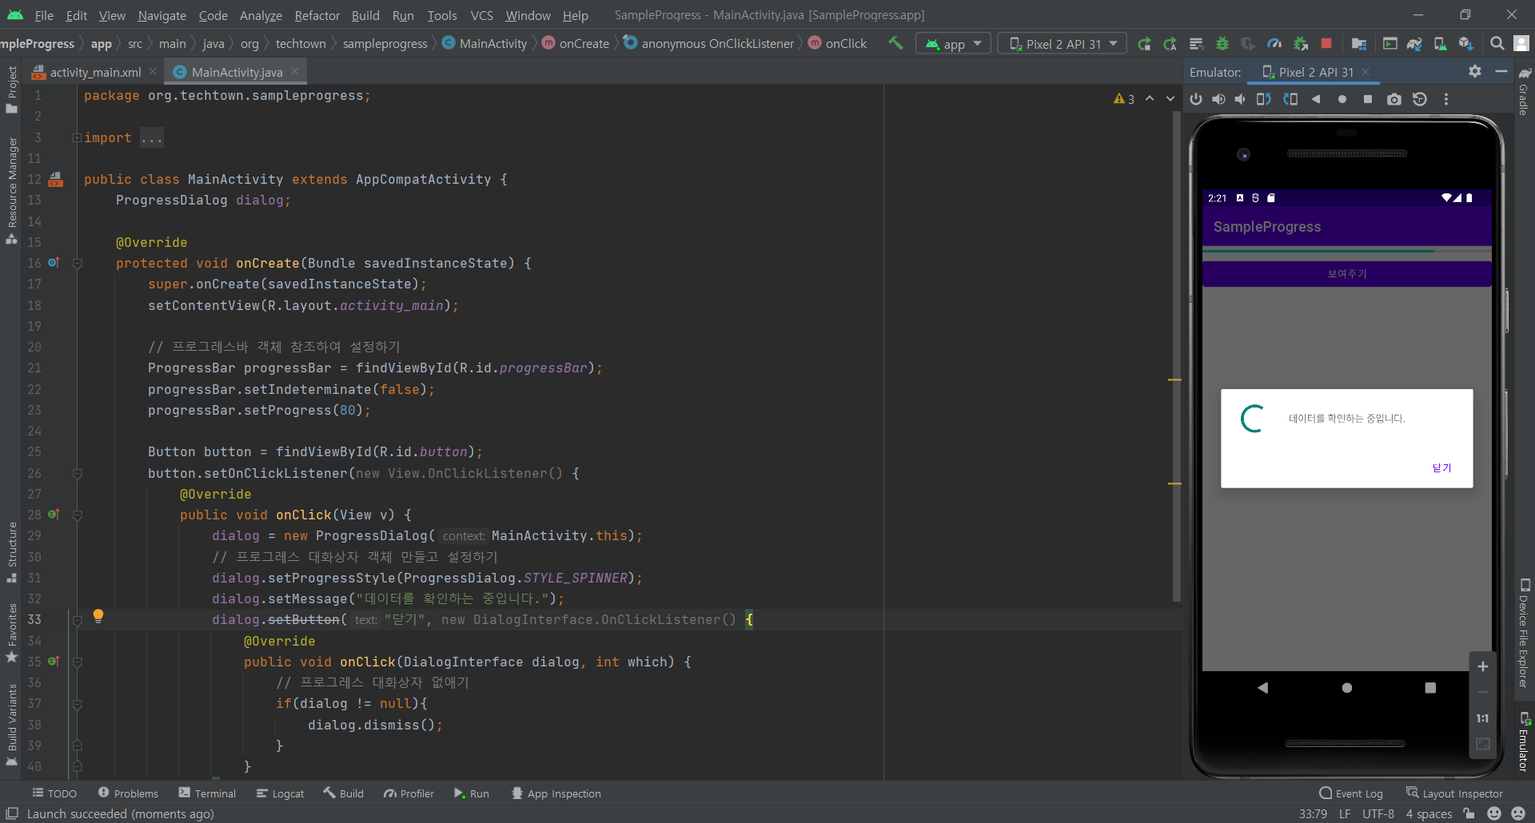Attach debugger to Android process icon

pyautogui.click(x=1301, y=44)
